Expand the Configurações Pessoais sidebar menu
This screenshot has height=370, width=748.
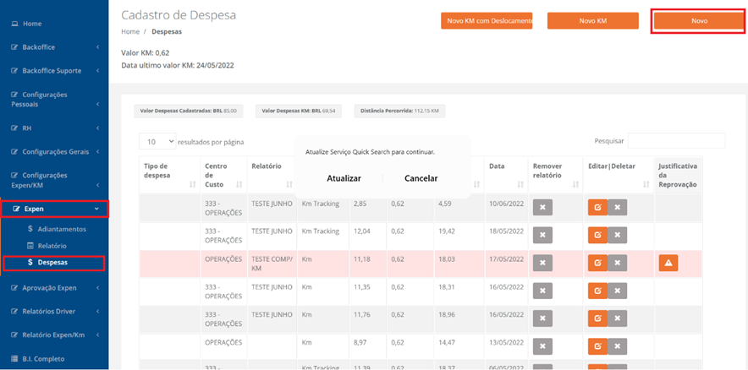pyautogui.click(x=54, y=99)
